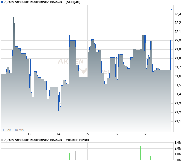This screenshot has height=163, width=186.
Task: Click the volume chart title 'Volumen in Euro'
Action: tap(77, 140)
